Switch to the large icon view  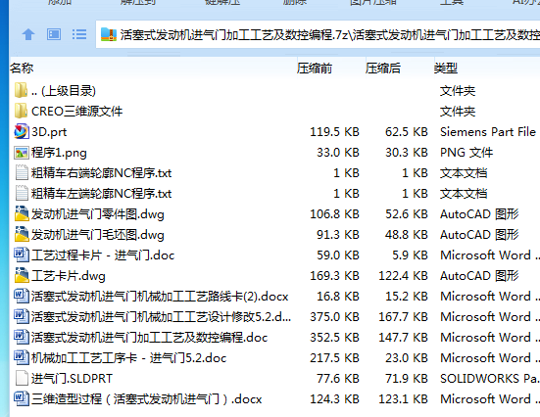pyautogui.click(x=54, y=34)
